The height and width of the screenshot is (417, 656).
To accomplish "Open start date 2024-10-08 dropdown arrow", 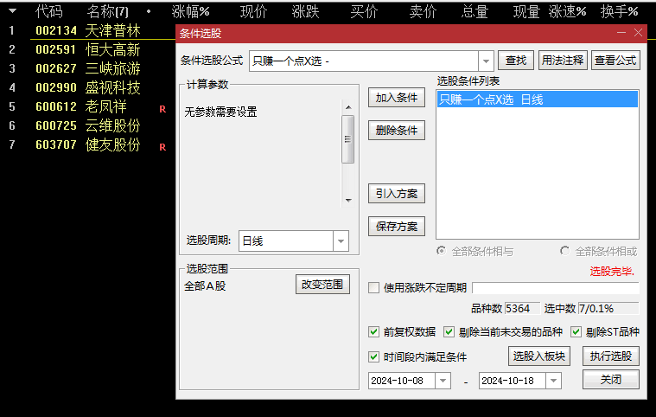I will point(443,381).
